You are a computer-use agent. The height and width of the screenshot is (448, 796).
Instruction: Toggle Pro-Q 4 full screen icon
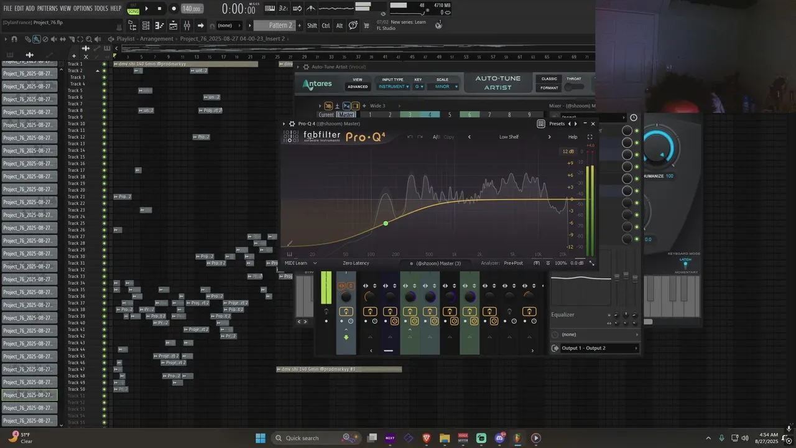[x=590, y=137]
